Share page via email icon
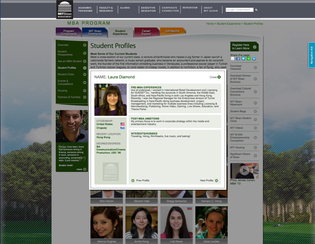Image resolution: width=315 pixels, height=244 pixels. [232, 59]
